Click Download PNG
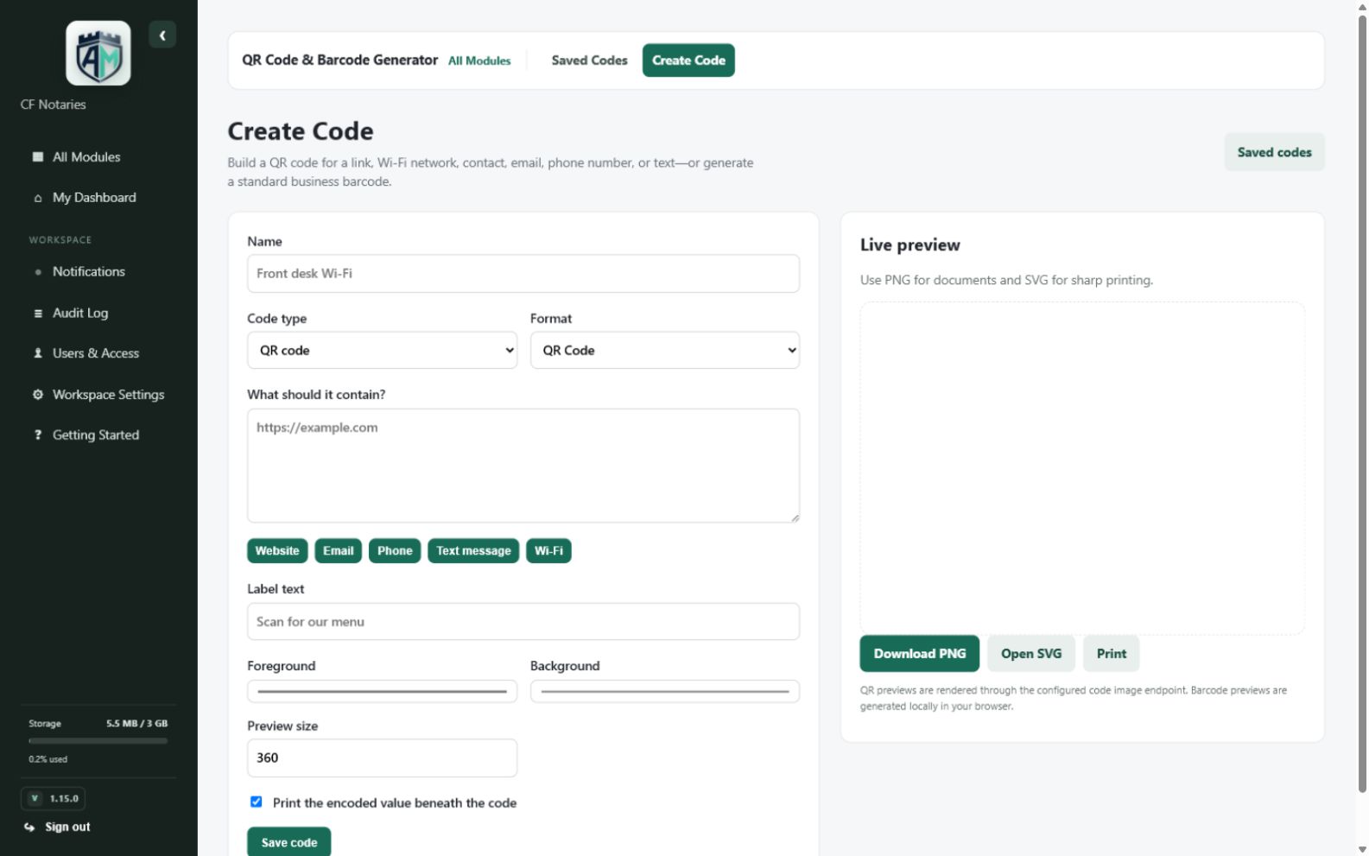This screenshot has height=856, width=1369. point(920,654)
